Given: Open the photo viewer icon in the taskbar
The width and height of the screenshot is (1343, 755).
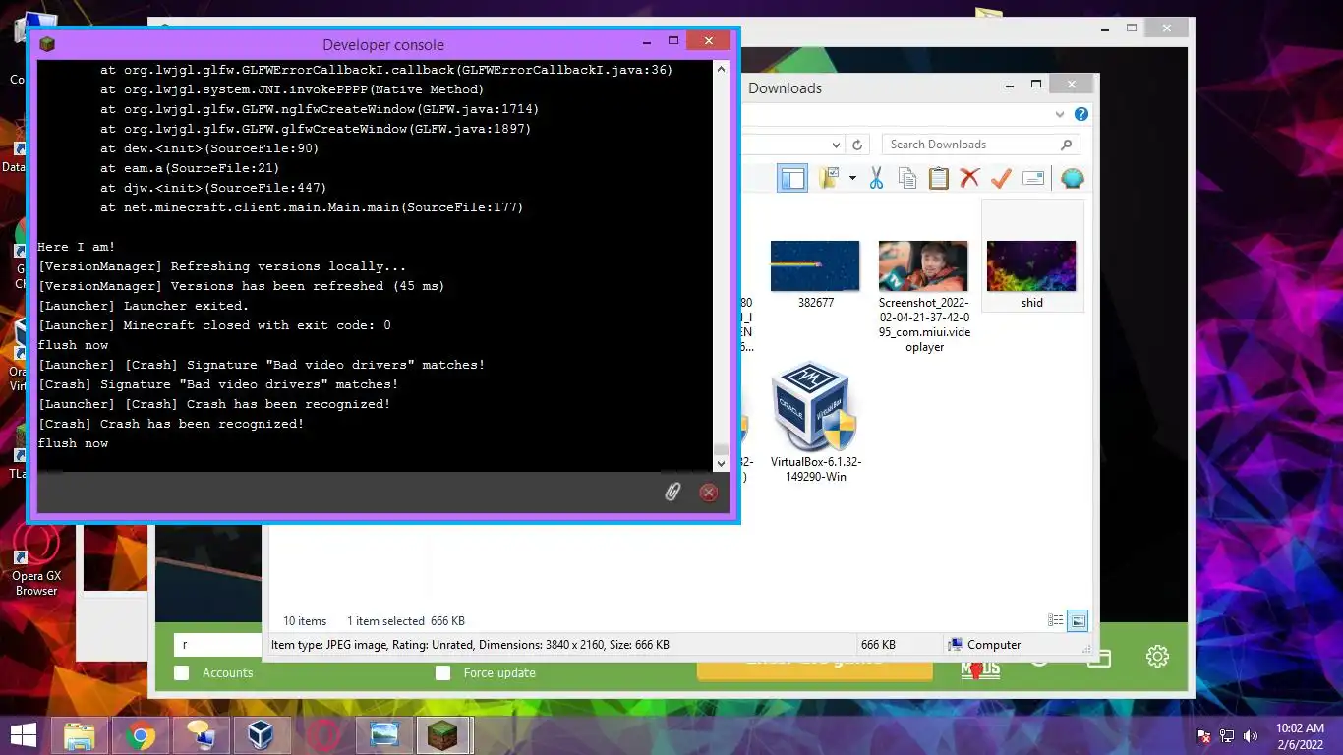Looking at the screenshot, I should click(382, 735).
